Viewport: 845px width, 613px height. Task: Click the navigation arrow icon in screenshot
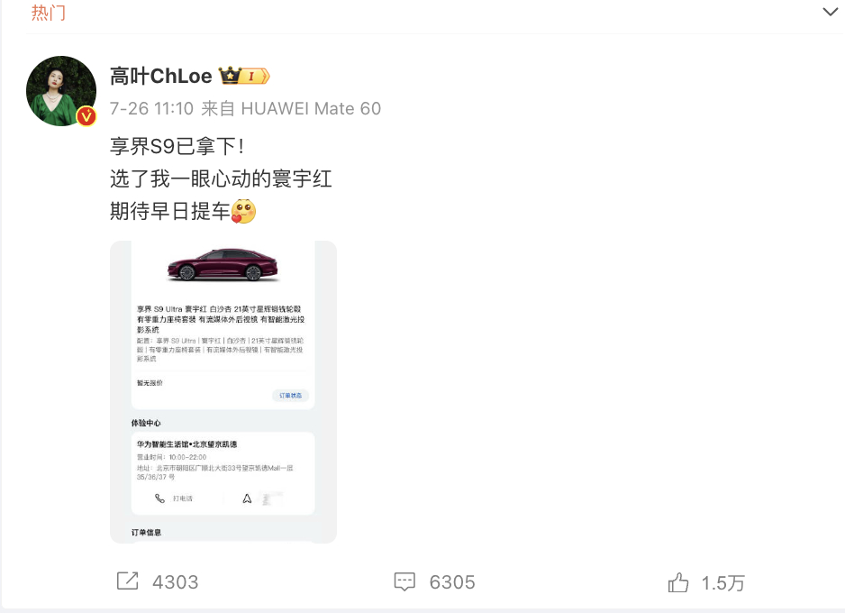tap(247, 499)
